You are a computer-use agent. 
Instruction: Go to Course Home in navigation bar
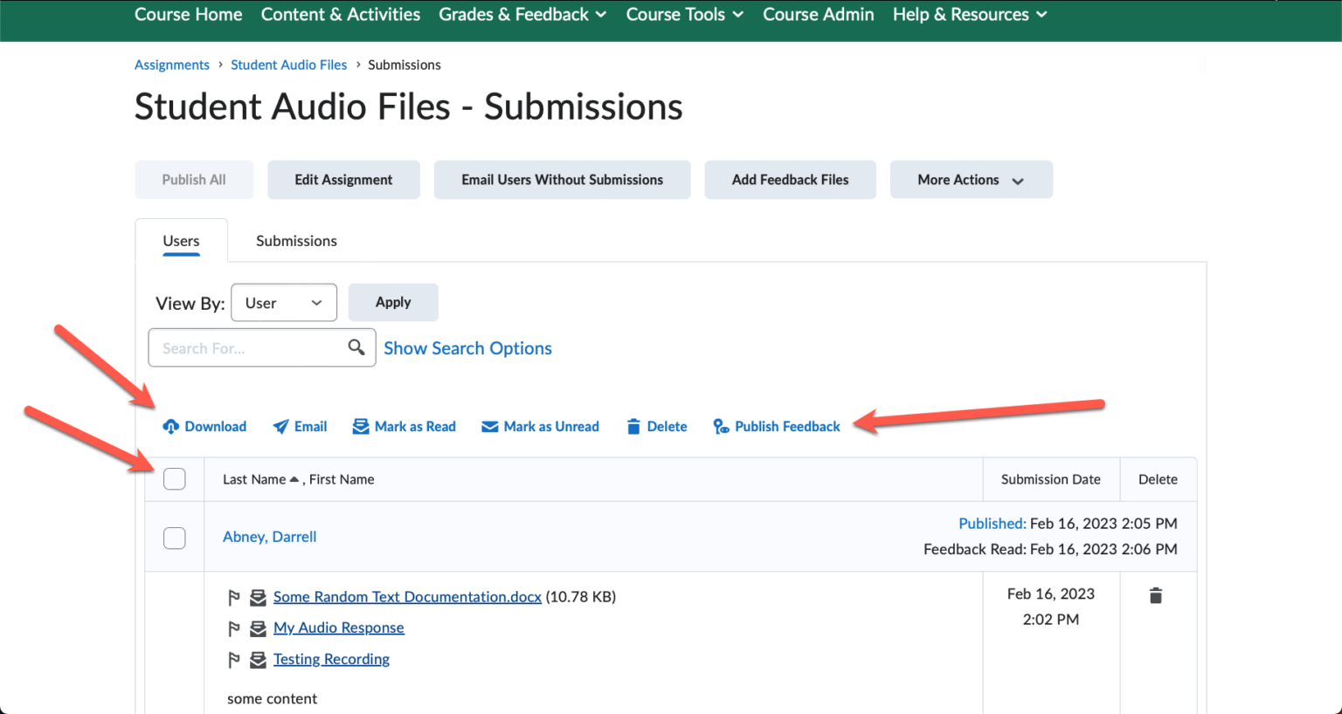(189, 15)
